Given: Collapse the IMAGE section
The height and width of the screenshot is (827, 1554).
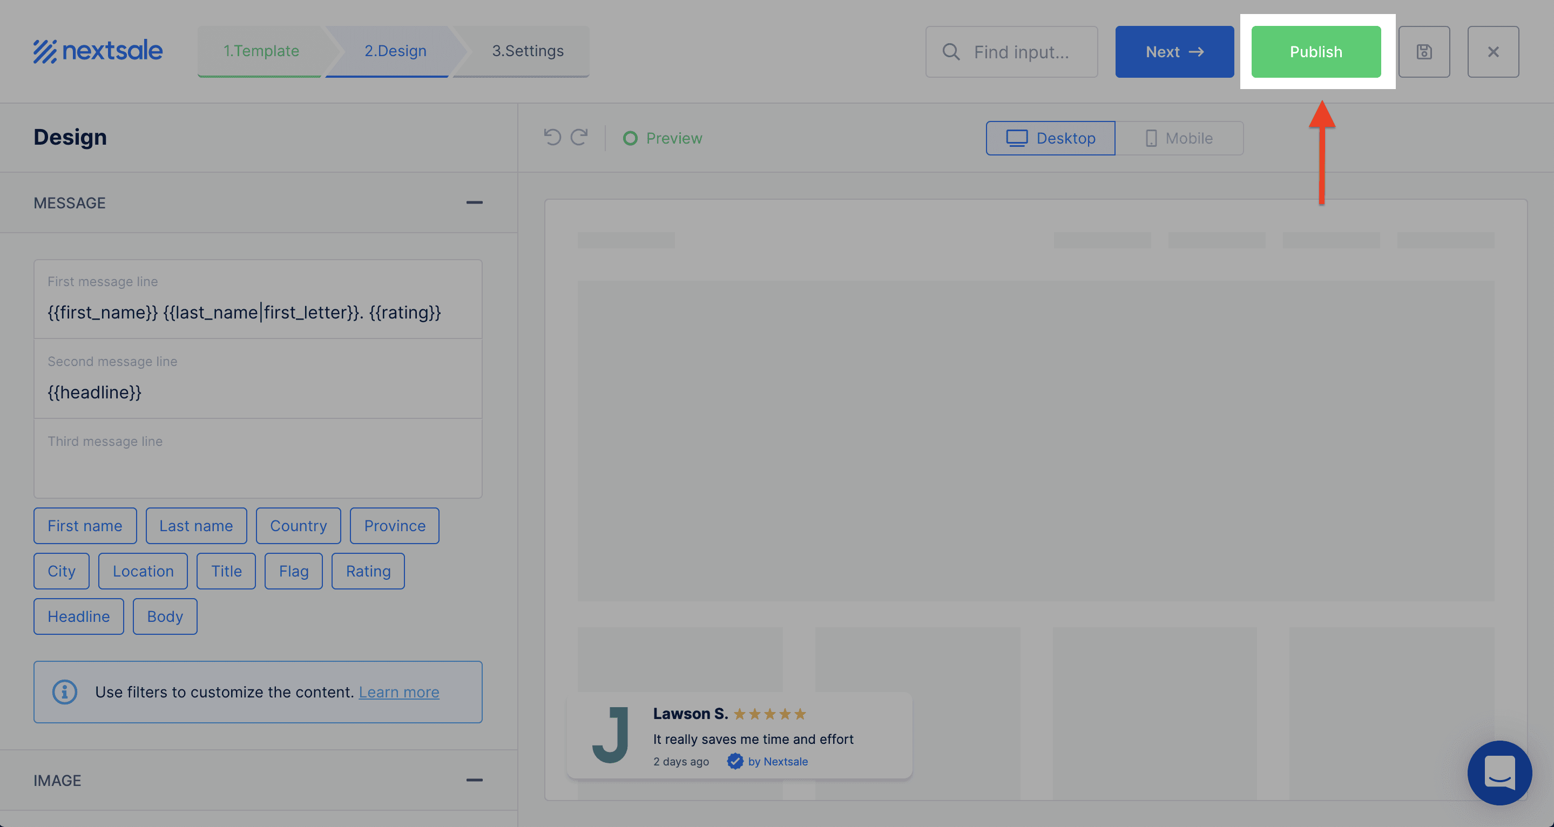Looking at the screenshot, I should tap(474, 780).
